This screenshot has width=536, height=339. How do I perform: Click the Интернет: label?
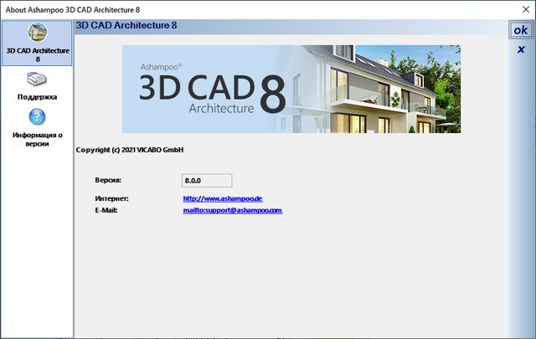click(x=111, y=198)
